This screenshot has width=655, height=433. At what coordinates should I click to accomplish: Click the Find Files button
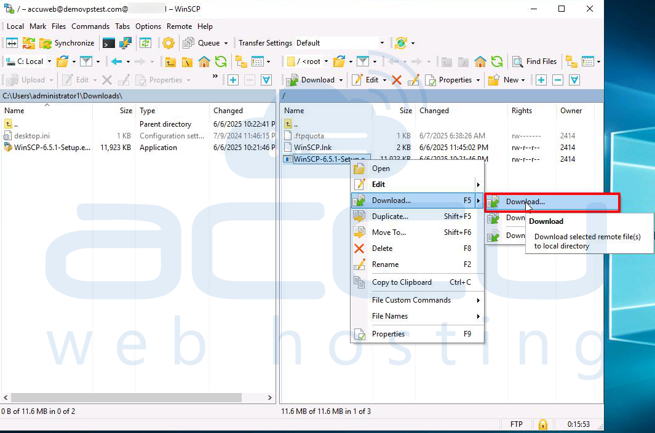click(x=534, y=62)
